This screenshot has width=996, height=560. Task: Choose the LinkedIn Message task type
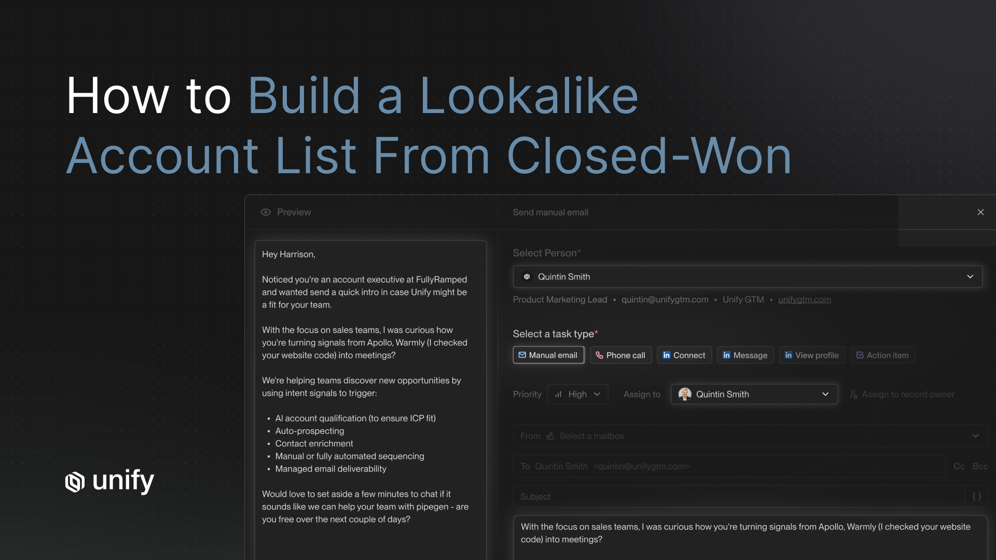[745, 355]
